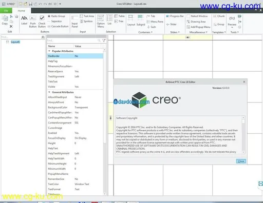
Task: Insert a Tab container
Action: pyautogui.click(x=151, y=16)
